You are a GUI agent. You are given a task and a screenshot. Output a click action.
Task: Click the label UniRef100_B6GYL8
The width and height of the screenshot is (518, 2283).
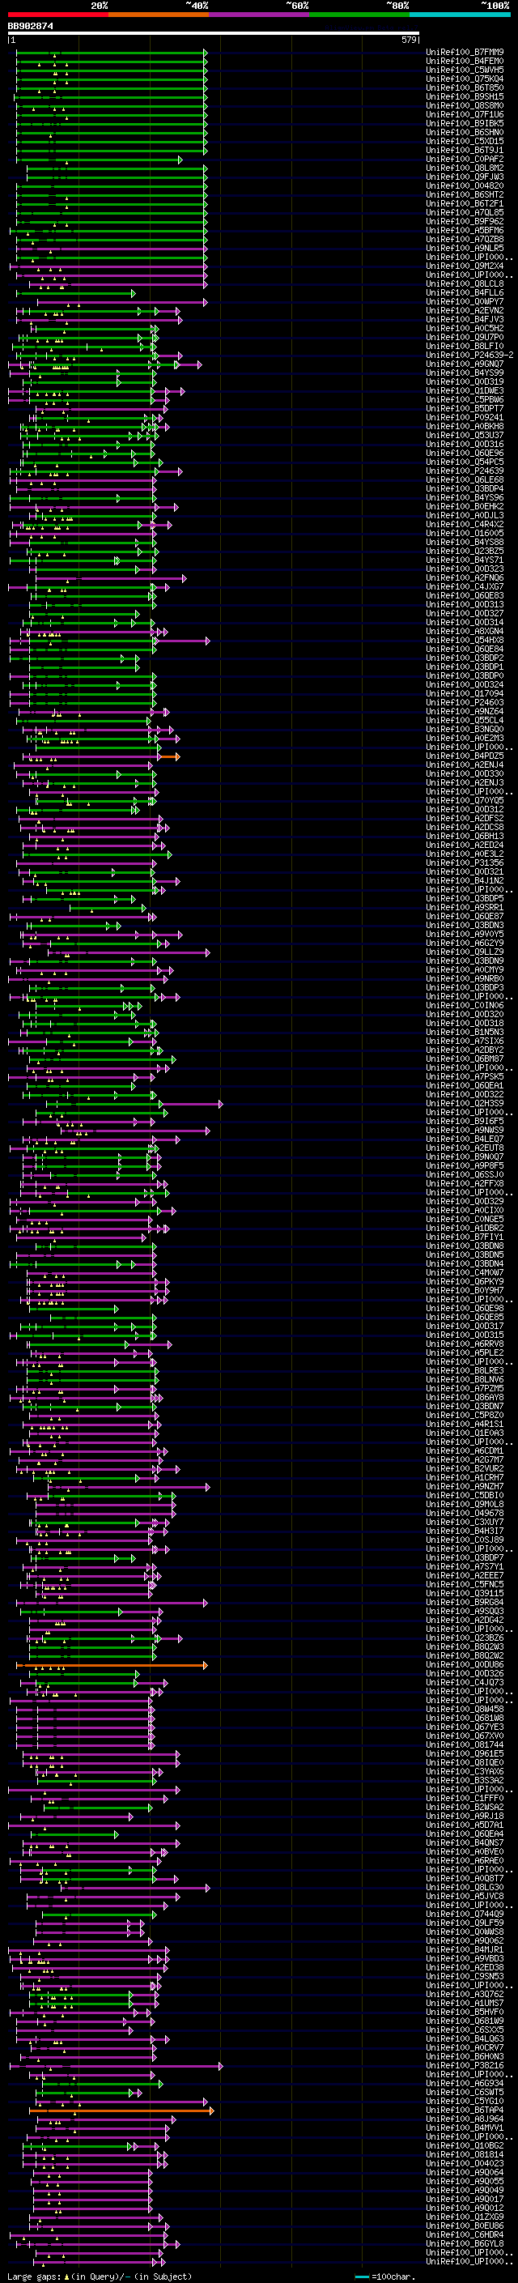coord(465,2243)
